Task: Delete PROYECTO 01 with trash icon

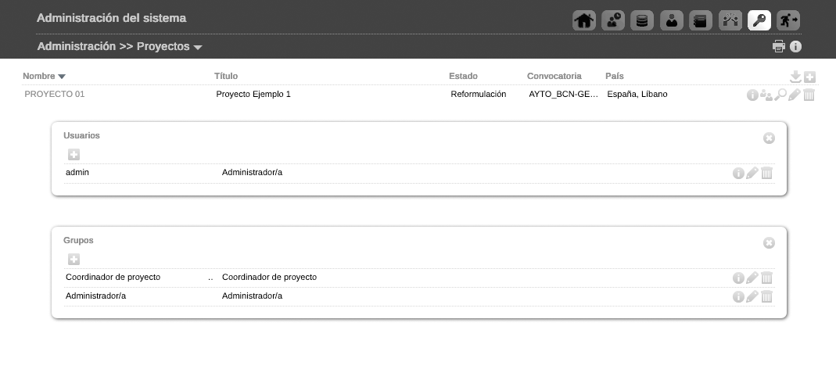Action: point(809,95)
